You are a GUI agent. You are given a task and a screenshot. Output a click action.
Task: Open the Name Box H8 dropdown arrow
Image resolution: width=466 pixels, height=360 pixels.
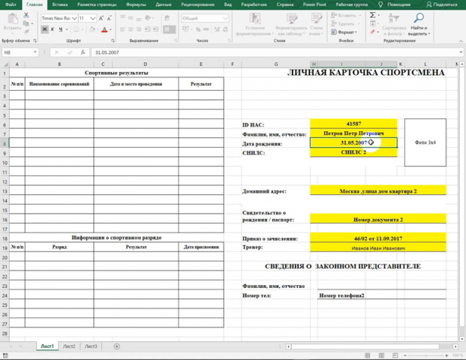pos(35,52)
